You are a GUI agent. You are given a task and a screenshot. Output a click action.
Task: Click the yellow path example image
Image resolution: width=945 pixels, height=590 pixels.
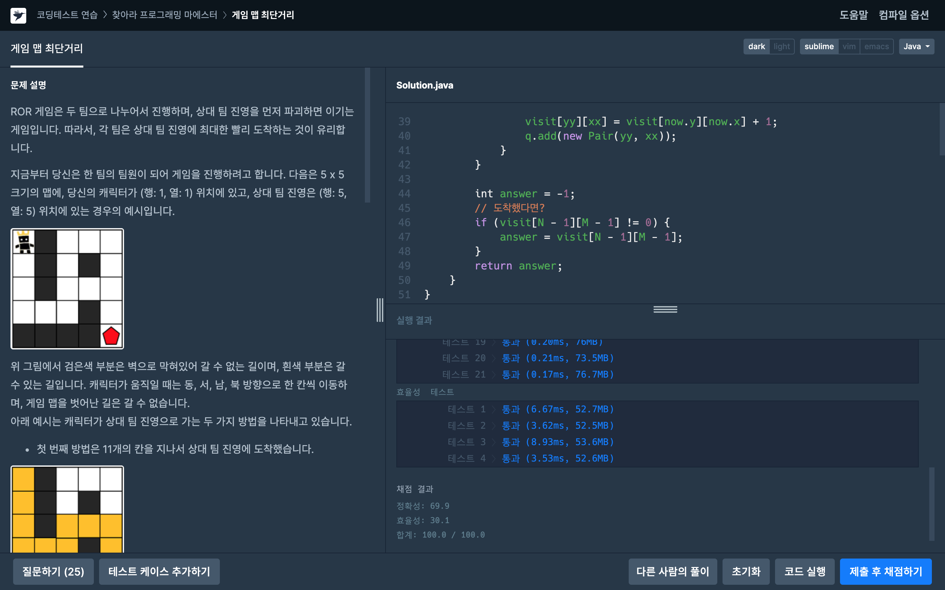pyautogui.click(x=67, y=509)
